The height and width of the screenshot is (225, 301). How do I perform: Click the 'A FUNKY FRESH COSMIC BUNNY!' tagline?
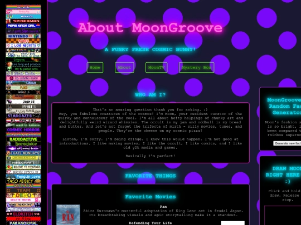tap(151, 49)
